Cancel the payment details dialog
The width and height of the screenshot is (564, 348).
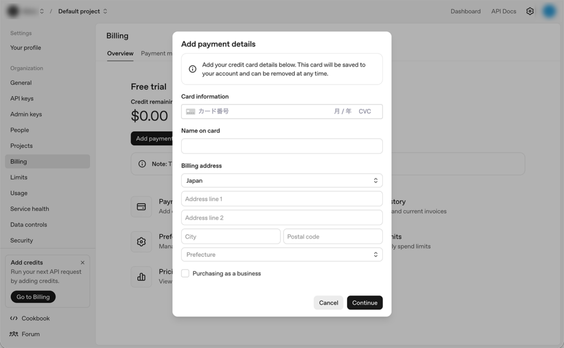(328, 303)
